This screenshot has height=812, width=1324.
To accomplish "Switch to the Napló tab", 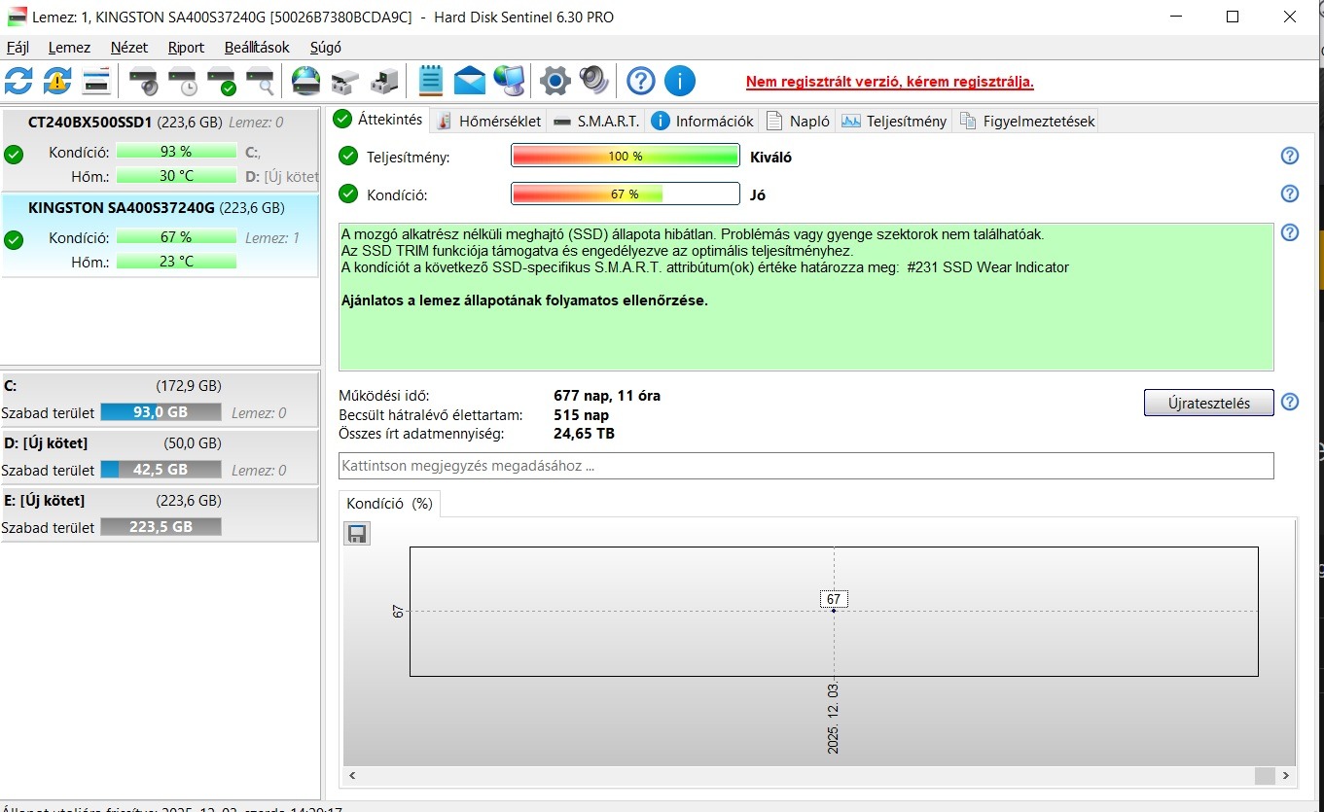I will coord(798,121).
